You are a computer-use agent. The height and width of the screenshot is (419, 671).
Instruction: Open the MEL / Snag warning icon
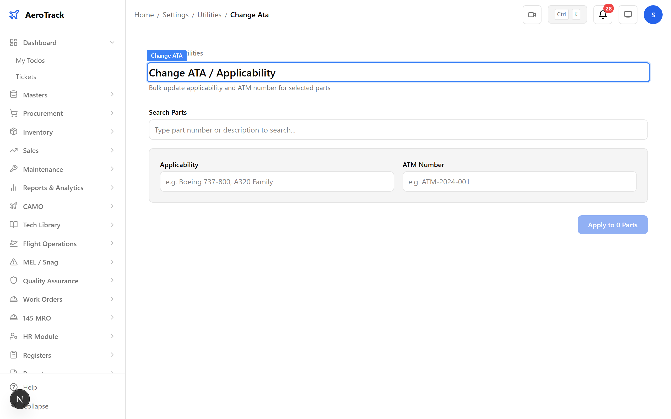click(x=14, y=262)
